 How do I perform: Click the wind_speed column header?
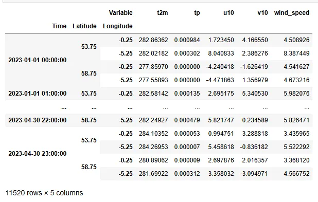292,13
